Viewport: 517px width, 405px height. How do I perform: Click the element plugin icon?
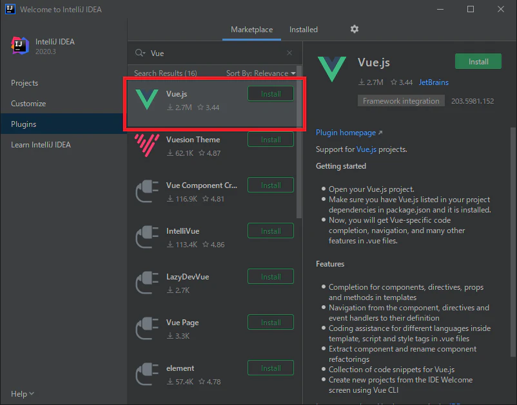pyautogui.click(x=147, y=374)
